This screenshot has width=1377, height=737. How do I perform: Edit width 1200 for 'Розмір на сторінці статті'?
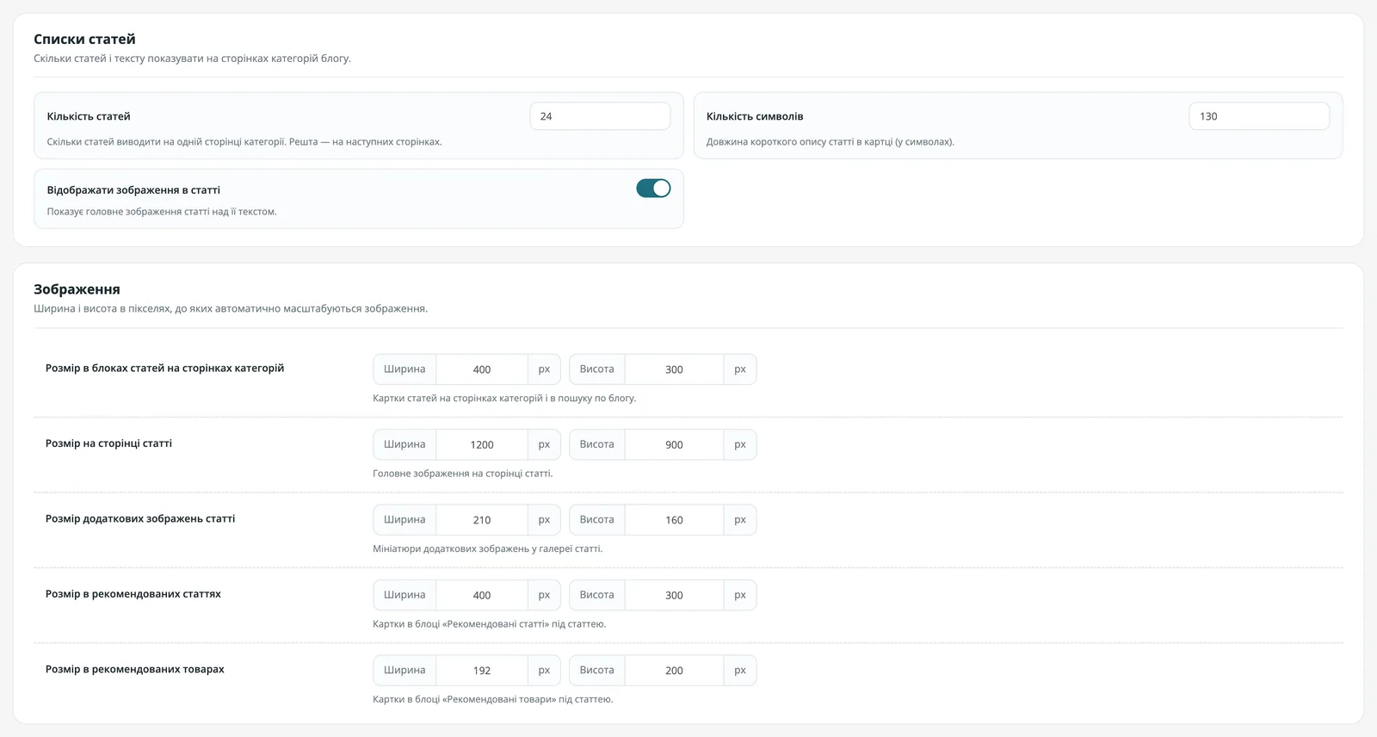tap(482, 445)
